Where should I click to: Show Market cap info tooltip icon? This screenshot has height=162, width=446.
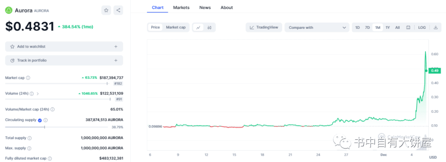pyautogui.click(x=28, y=78)
